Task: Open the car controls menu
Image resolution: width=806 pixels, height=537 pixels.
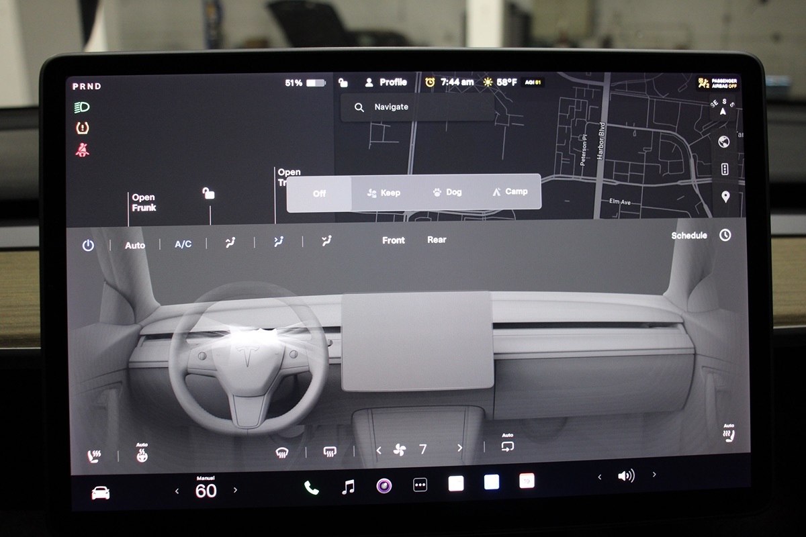Action: click(101, 493)
